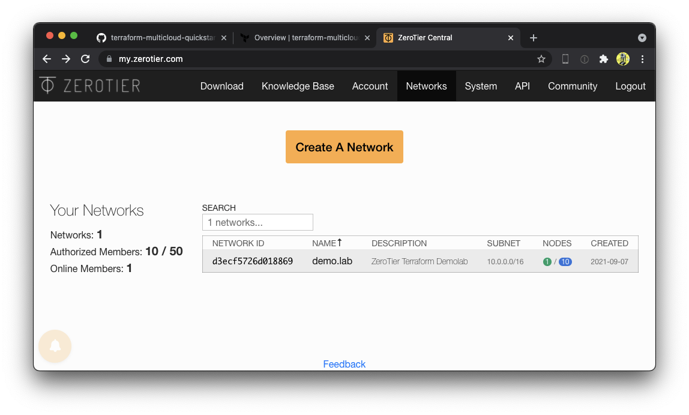This screenshot has width=689, height=415.
Task: Click the phone device extension icon
Action: click(565, 59)
